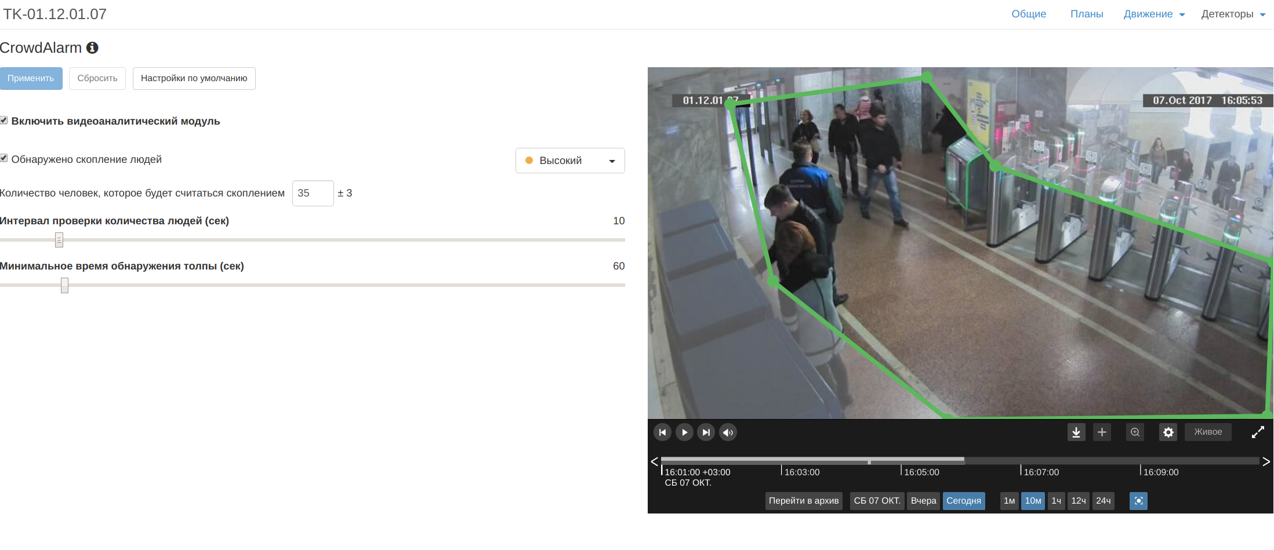The image size is (1274, 550).
Task: Set timeline scale to 24ч
Action: (x=1104, y=501)
